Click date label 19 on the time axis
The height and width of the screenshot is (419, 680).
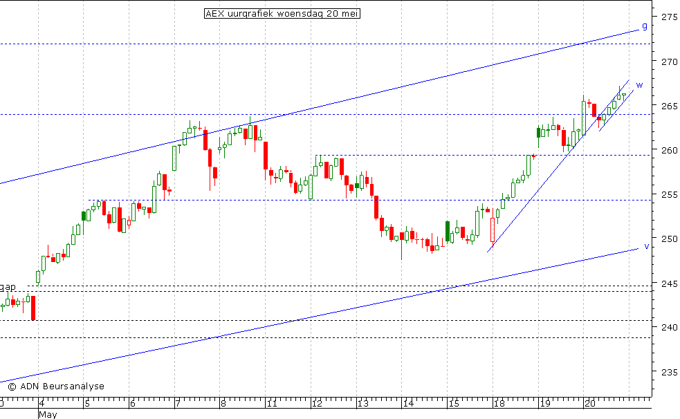[x=544, y=403]
